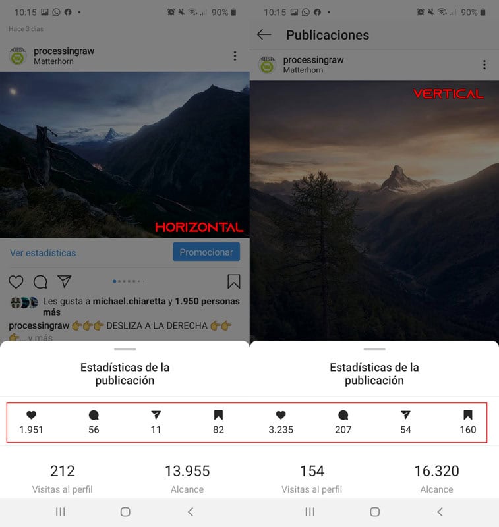Viewport: 499px width, 527px height.
Task: Tap the recent apps button on right screen
Action: click(x=310, y=512)
